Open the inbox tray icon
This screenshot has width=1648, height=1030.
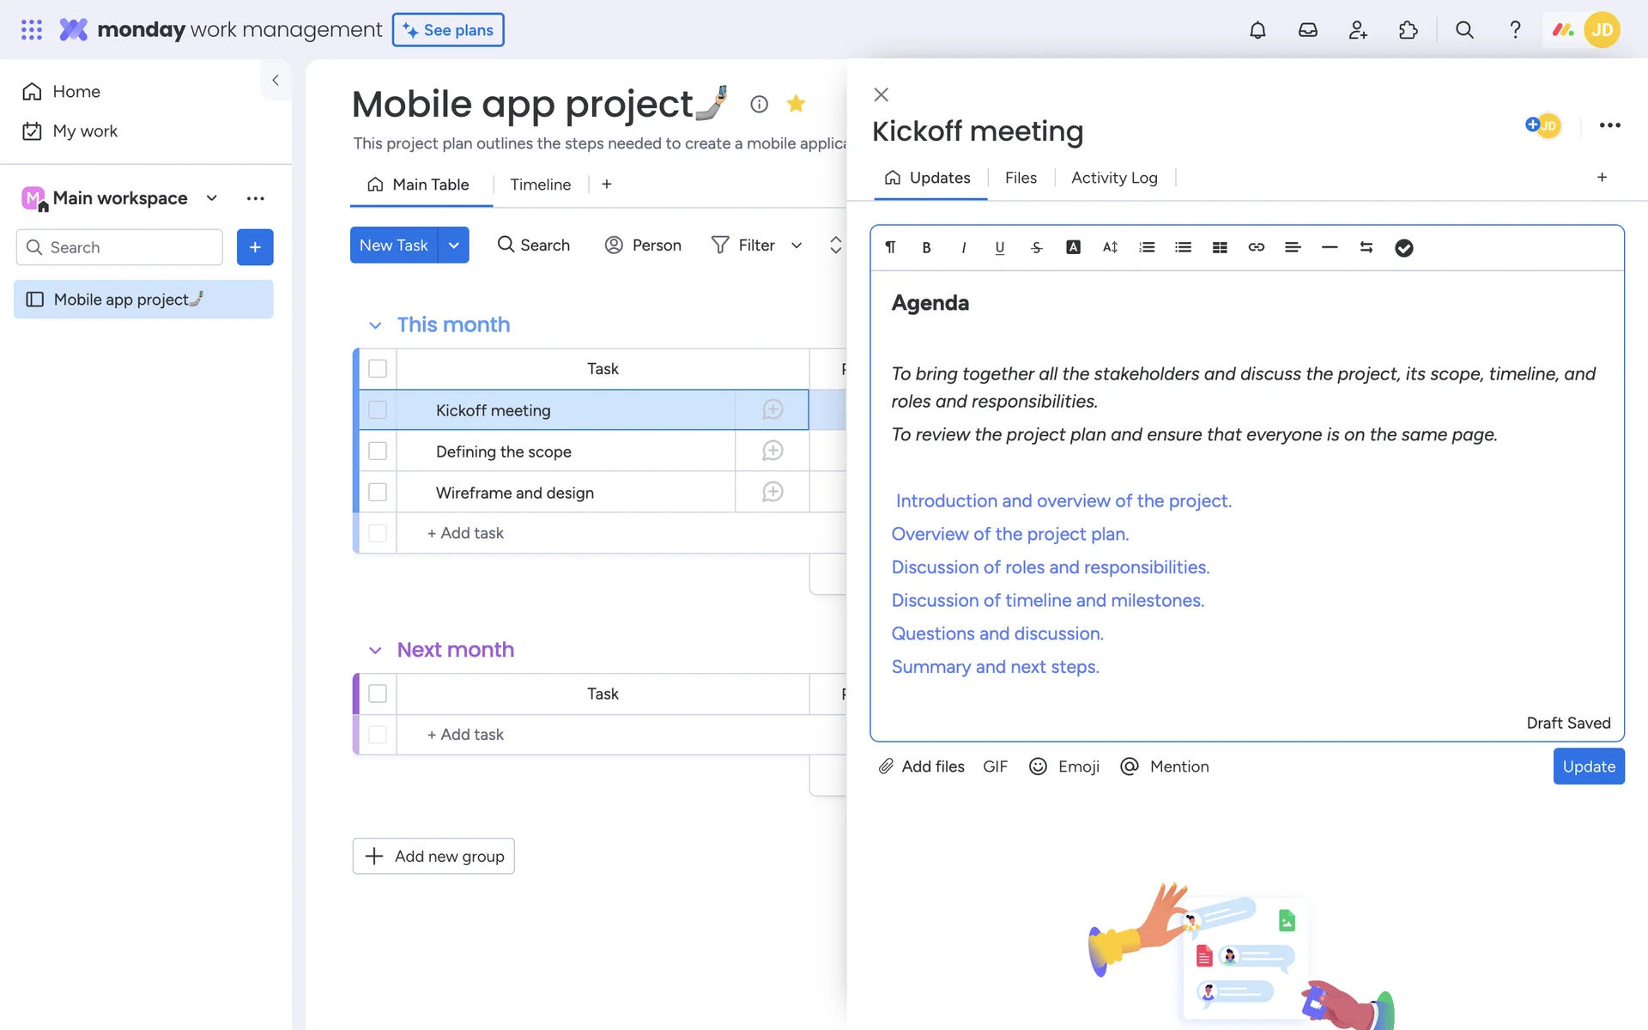pos(1307,30)
